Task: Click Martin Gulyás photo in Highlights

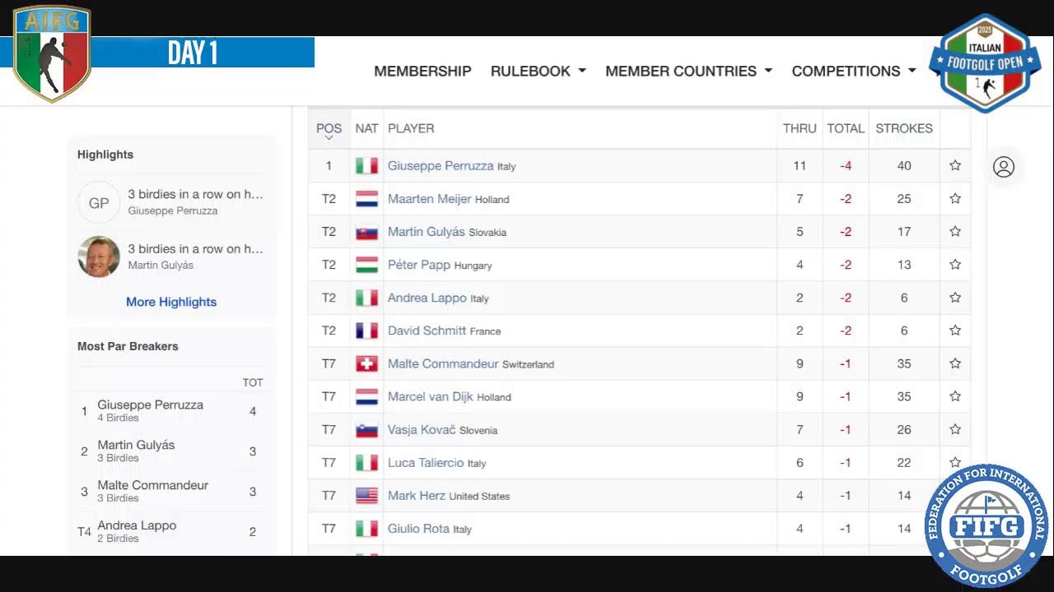Action: [99, 257]
